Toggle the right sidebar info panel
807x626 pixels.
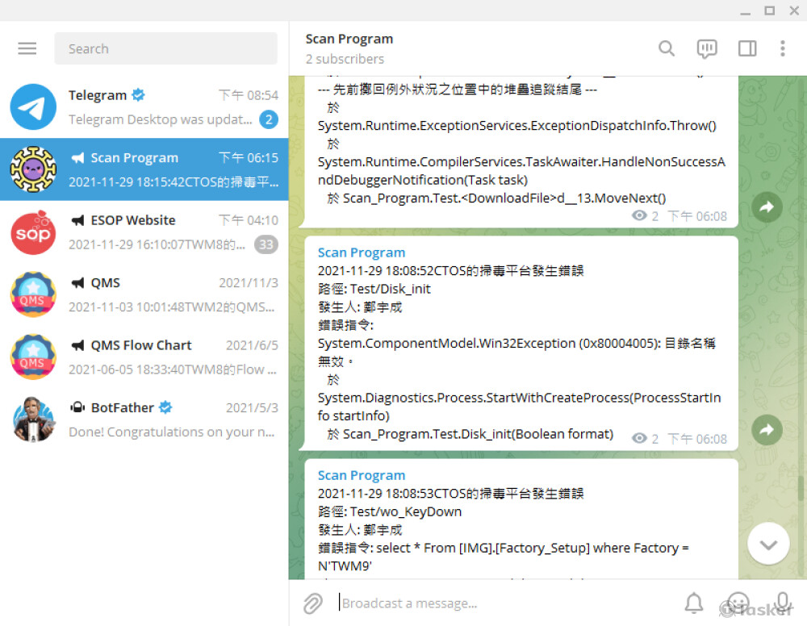[x=747, y=48]
